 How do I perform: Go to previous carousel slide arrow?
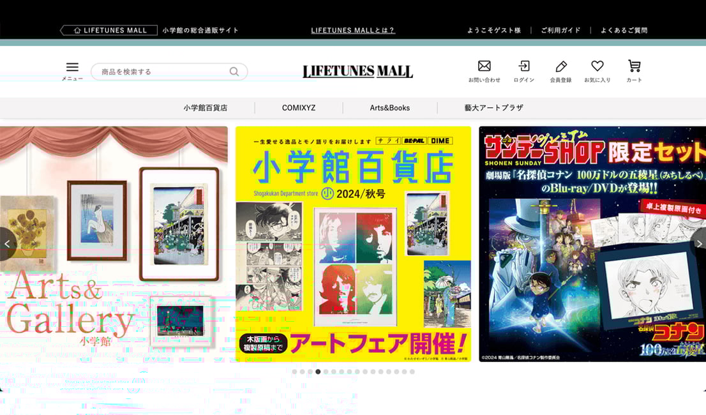click(7, 244)
